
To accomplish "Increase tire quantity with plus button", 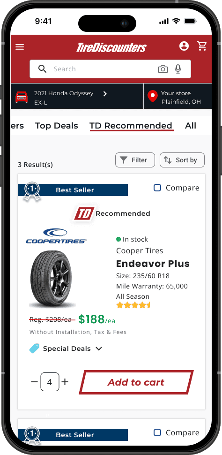I will coord(65,382).
